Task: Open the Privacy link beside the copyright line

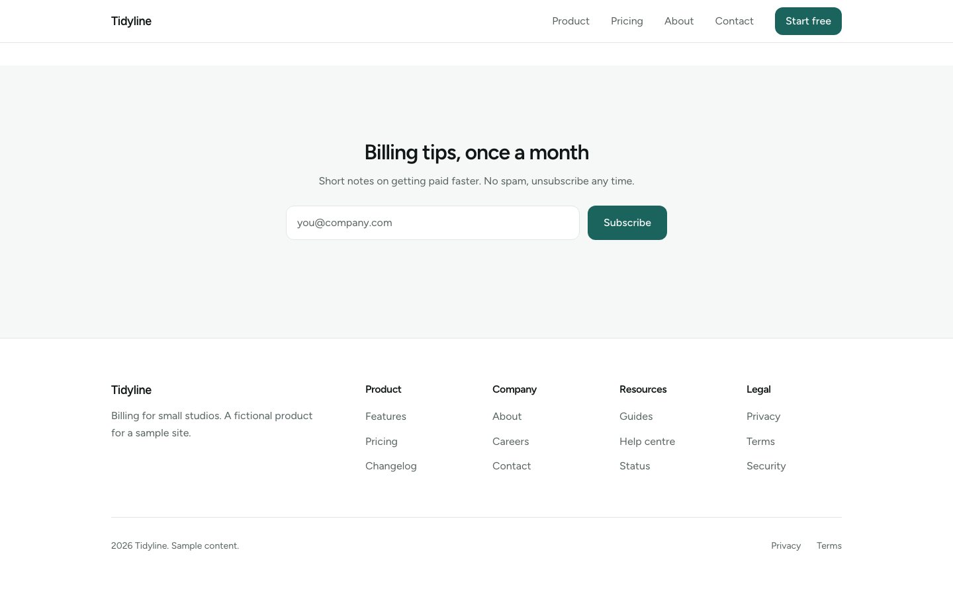Action: (786, 546)
